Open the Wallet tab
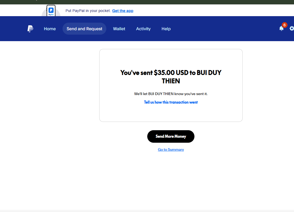This screenshot has width=294, height=219. click(x=119, y=29)
